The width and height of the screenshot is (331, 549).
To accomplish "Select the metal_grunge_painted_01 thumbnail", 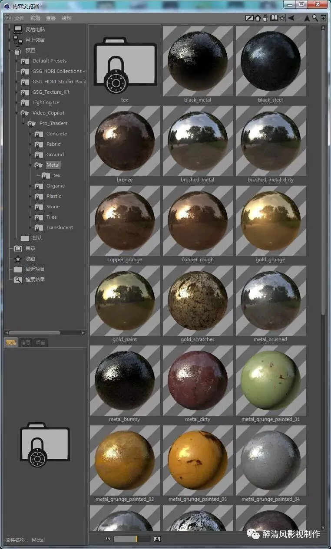I will pyautogui.click(x=271, y=381).
